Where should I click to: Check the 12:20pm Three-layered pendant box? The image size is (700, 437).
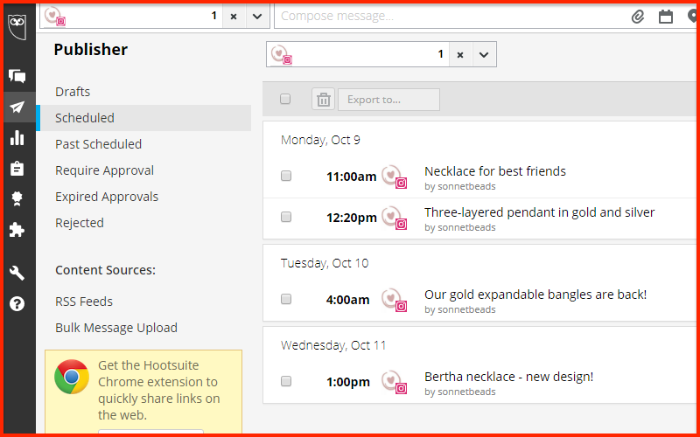[x=286, y=217]
